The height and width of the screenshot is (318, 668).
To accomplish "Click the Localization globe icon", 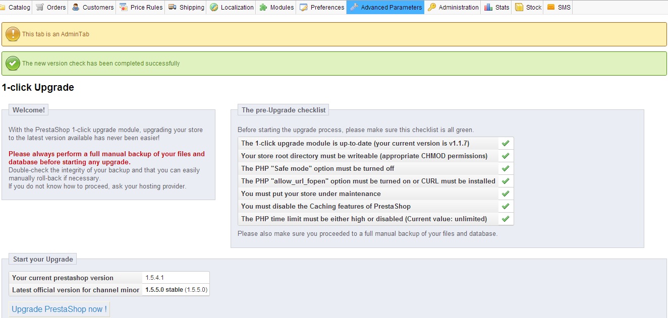I will point(214,7).
